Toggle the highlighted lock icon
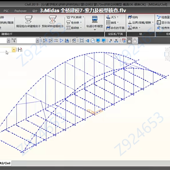This screenshot has height=170, width=170. 130,40
